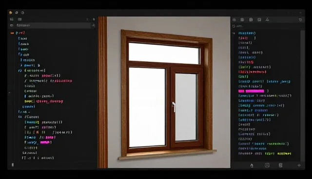Click the small icon at bottom left corner
Viewport: 312px width, 179px height.
[x=13, y=165]
